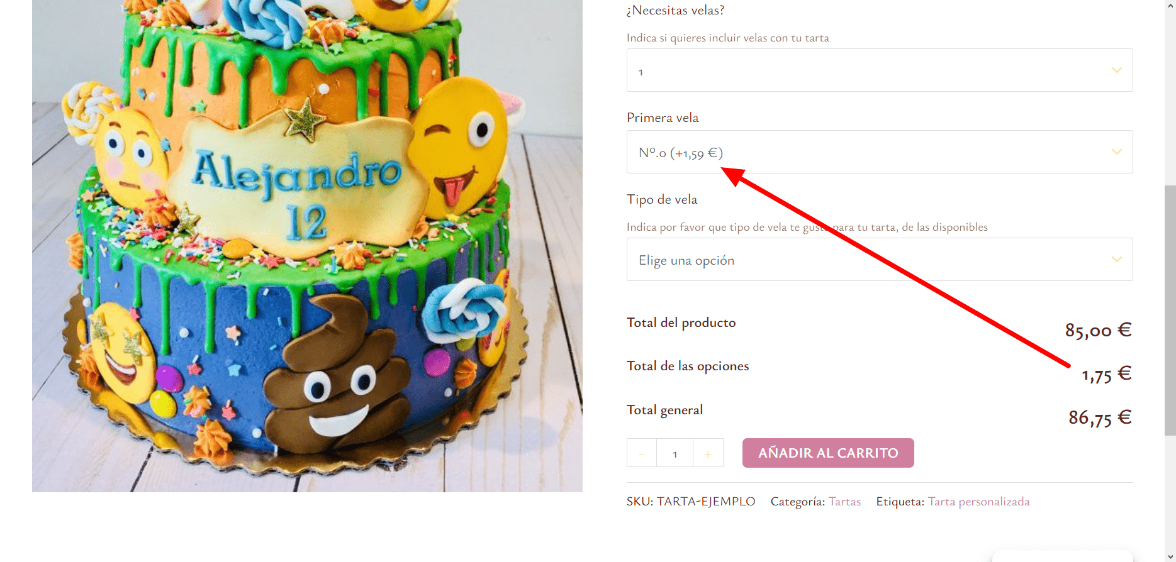This screenshot has width=1176, height=562.
Task: Click the 'Primera vela' field label
Action: coord(663,118)
